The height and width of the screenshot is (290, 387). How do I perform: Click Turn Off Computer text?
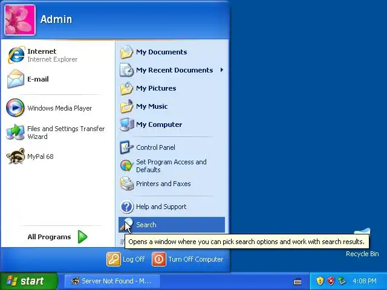pyautogui.click(x=196, y=259)
